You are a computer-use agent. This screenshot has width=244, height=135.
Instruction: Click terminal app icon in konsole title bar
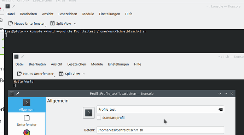(7, 6)
